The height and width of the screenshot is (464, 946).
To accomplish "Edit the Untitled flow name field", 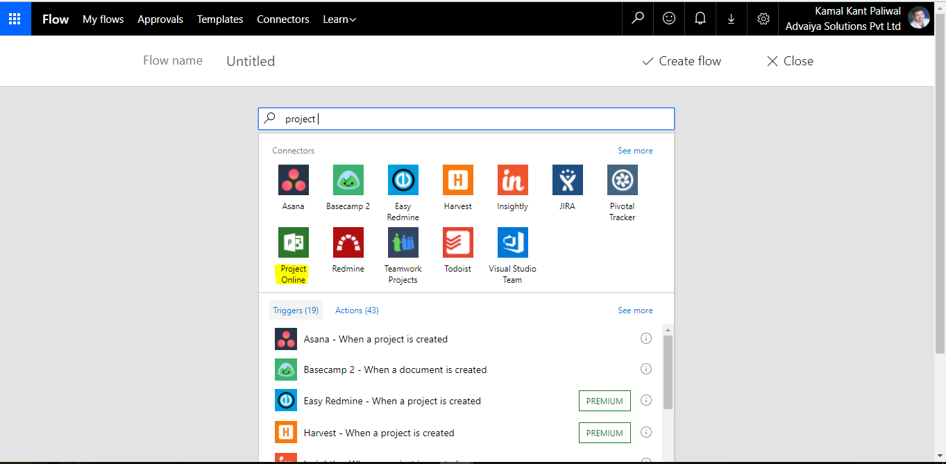I will (251, 61).
